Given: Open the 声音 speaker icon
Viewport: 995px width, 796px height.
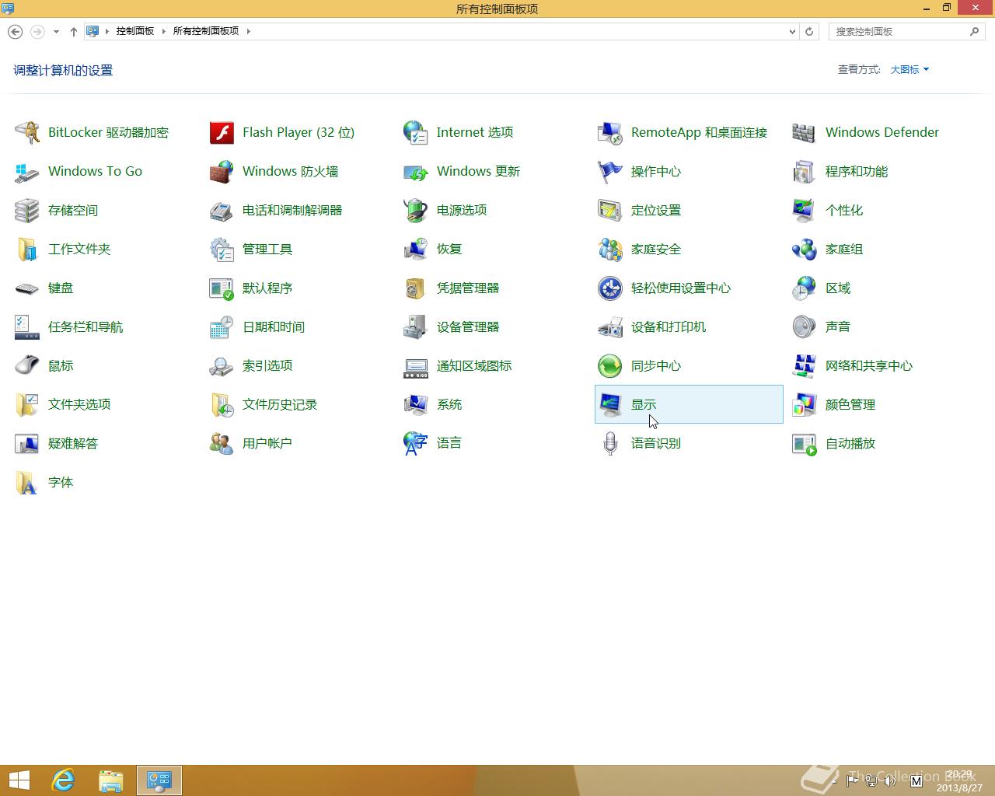Looking at the screenshot, I should pyautogui.click(x=805, y=326).
